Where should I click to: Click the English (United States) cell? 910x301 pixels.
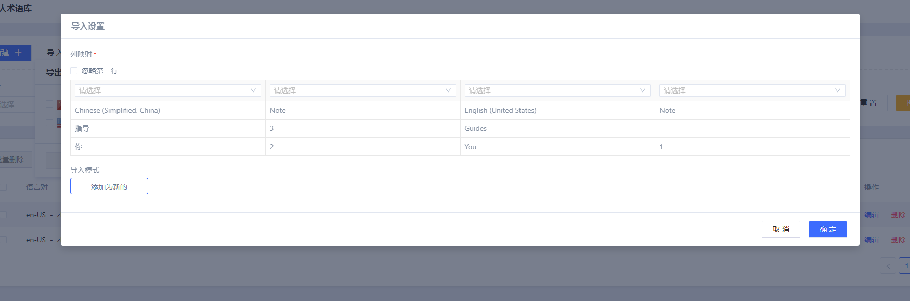557,110
